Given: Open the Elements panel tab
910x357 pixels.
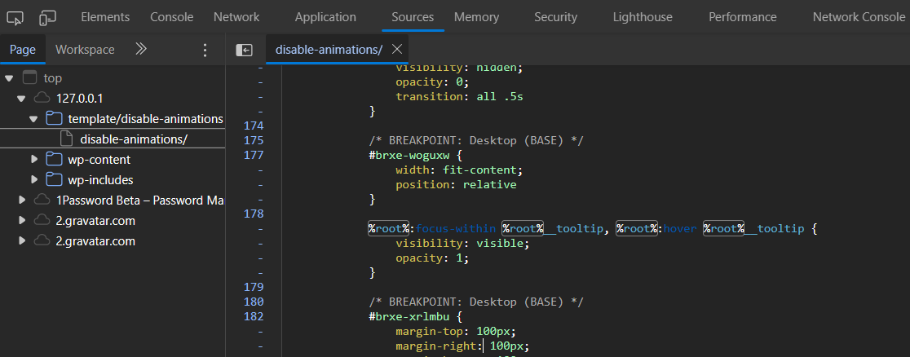Looking at the screenshot, I should tap(106, 17).
